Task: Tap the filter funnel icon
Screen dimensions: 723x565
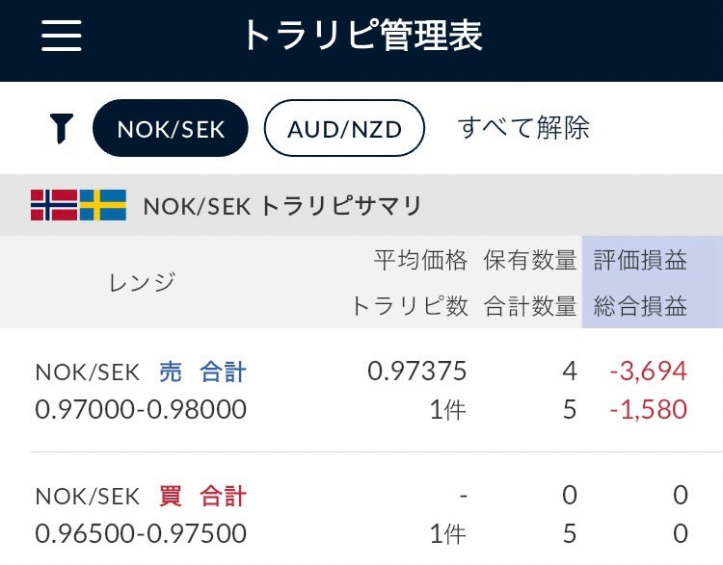Action: point(61,128)
